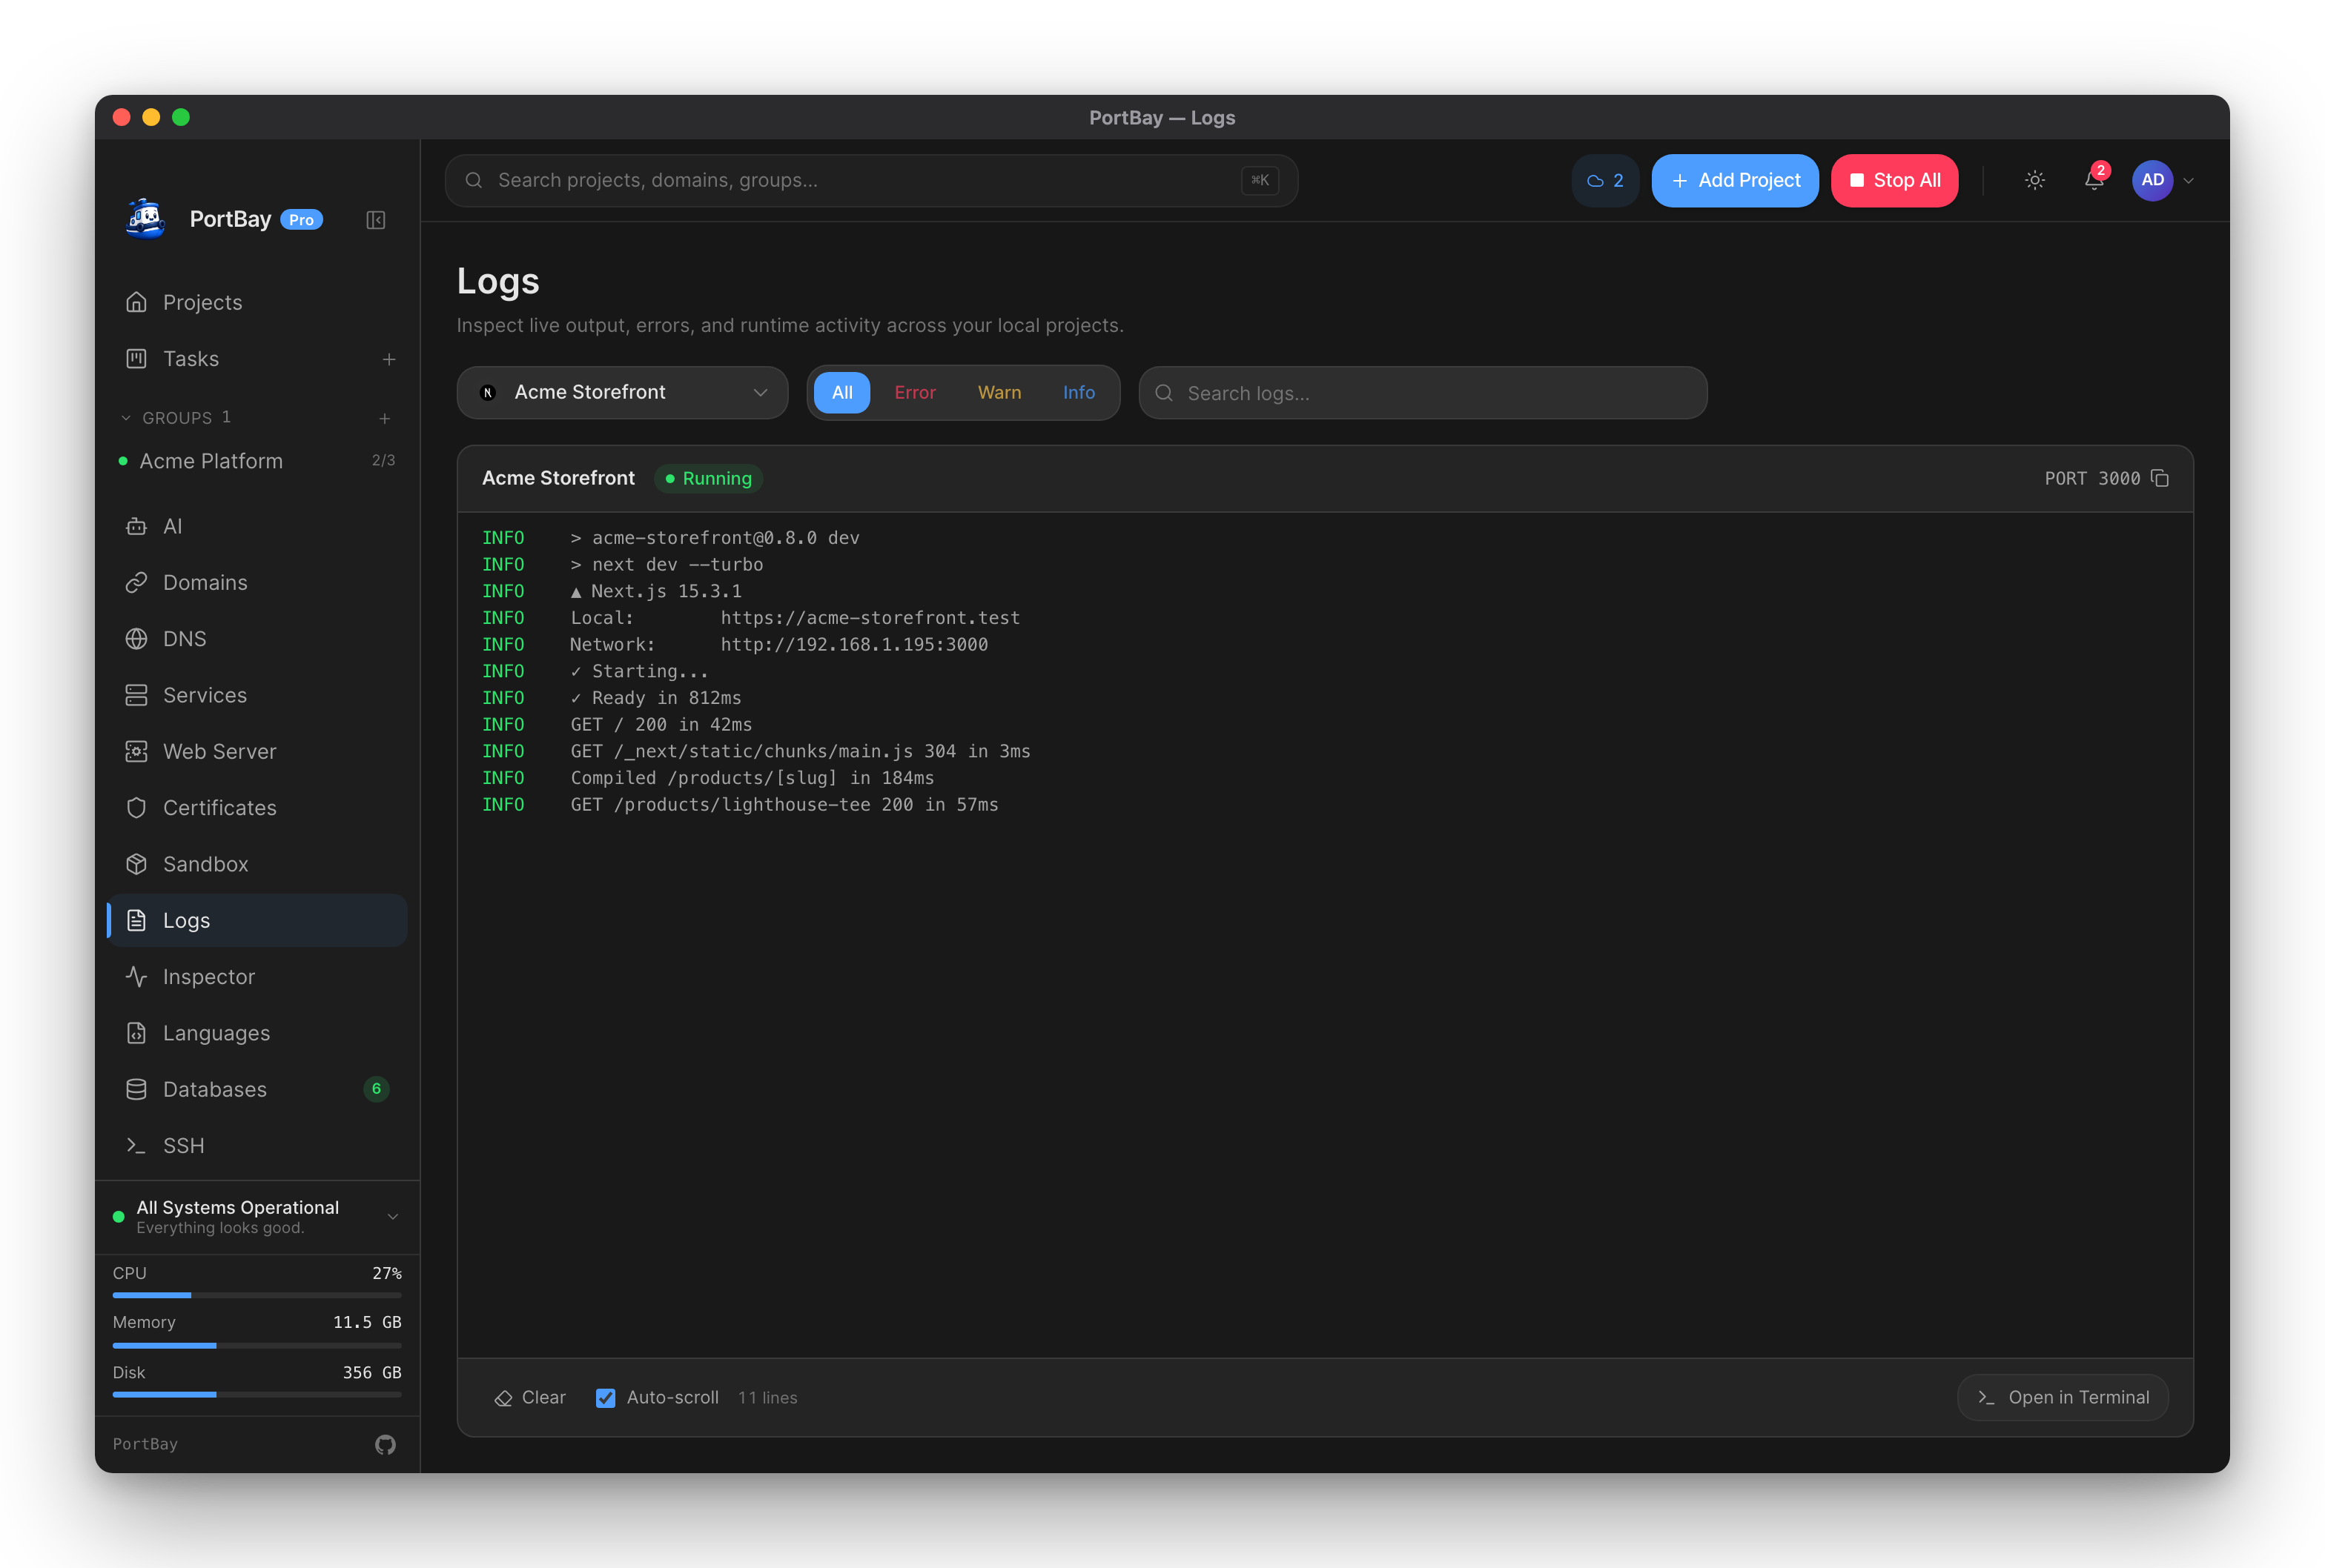2325x1568 pixels.
Task: Filter logs by Info
Action: [x=1079, y=392]
